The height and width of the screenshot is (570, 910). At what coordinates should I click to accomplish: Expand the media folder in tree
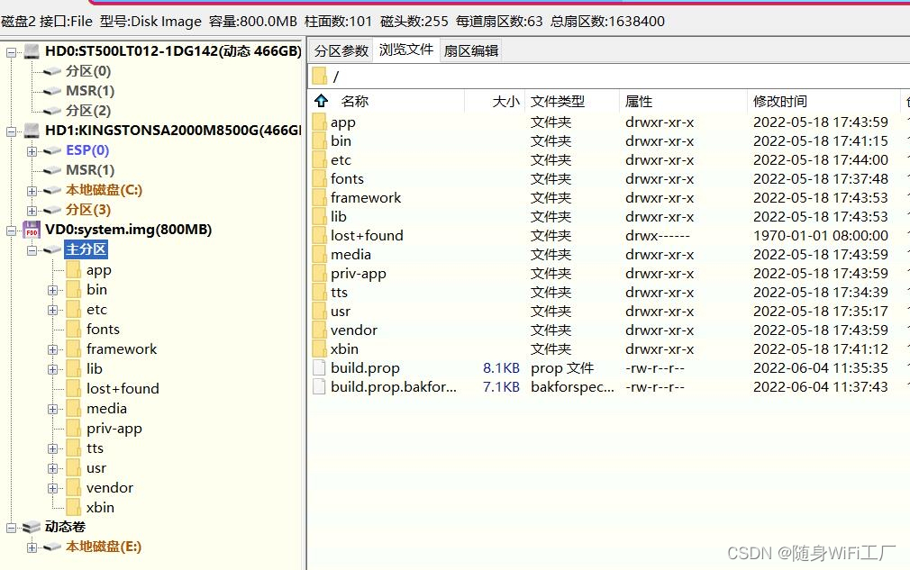53,410
